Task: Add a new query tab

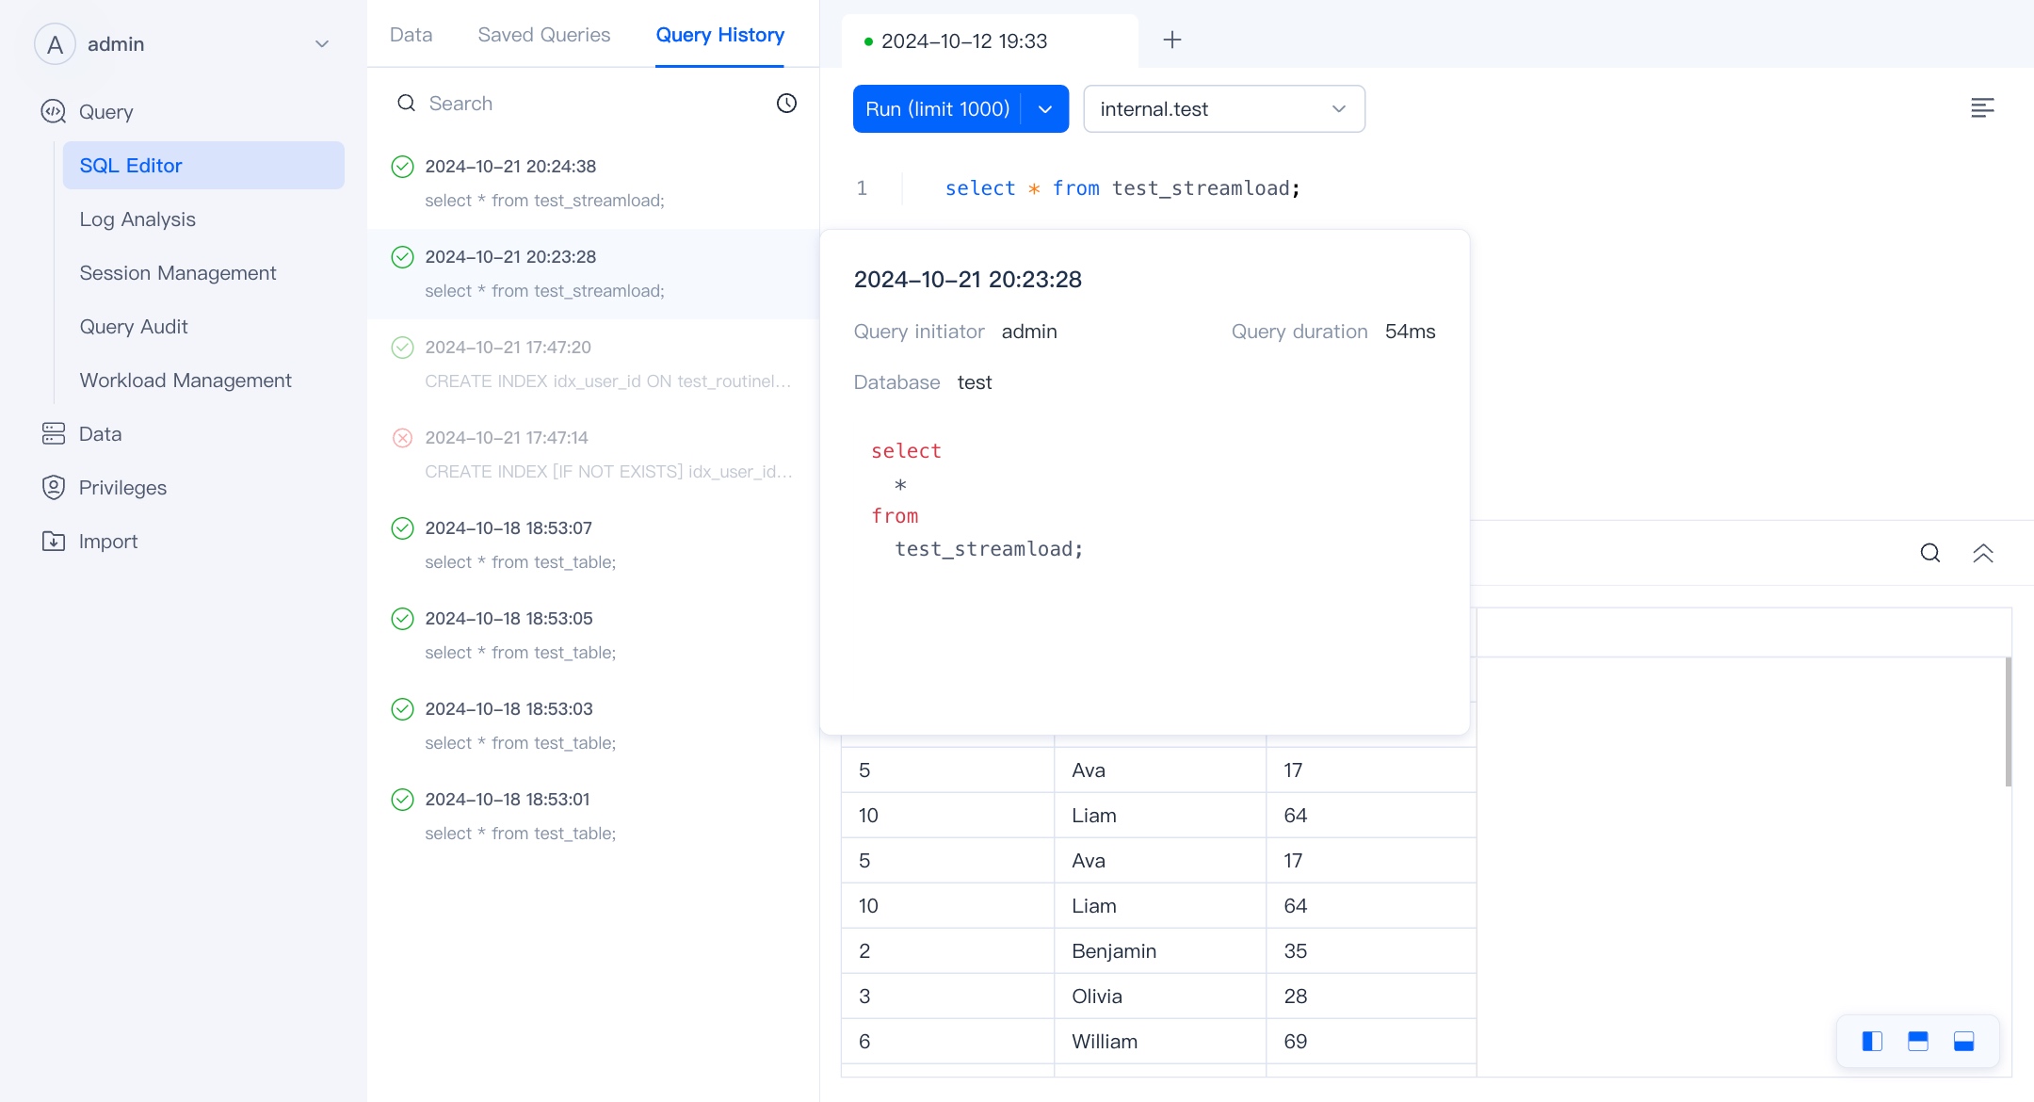Action: pyautogui.click(x=1171, y=41)
